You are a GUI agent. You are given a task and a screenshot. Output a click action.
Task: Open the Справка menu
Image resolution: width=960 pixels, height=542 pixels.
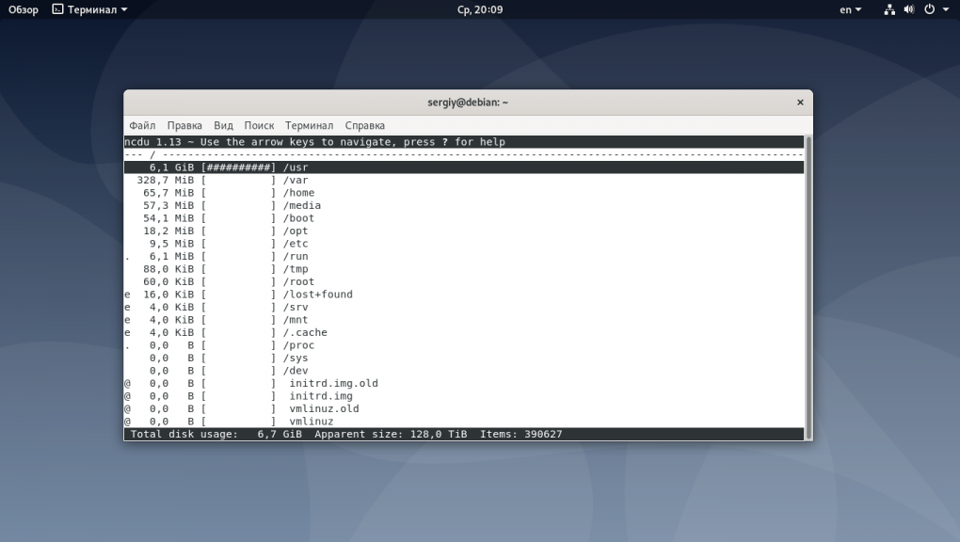tap(364, 125)
